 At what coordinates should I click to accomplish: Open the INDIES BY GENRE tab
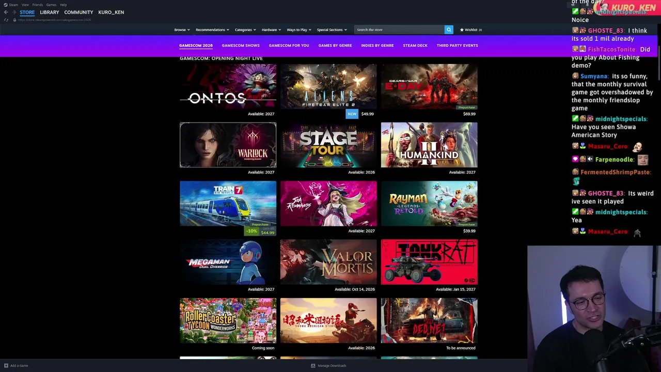point(377,45)
